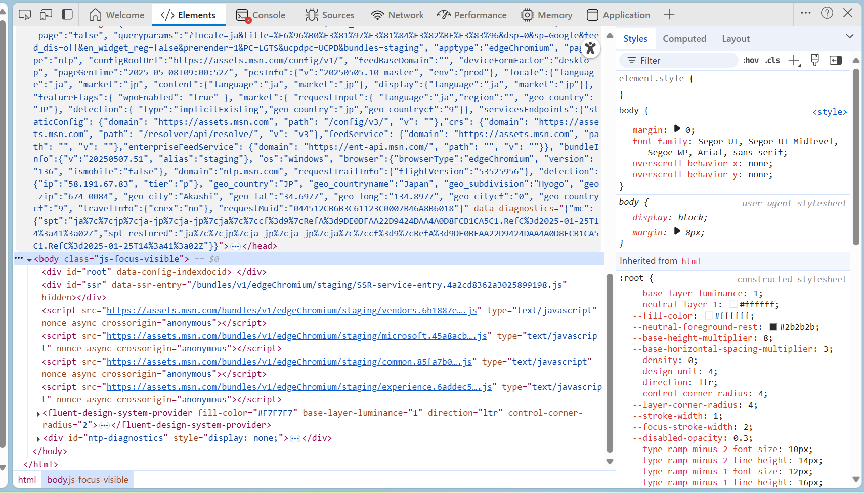Collapse the body element node
Viewport: 864px width, 493px height.
(x=29, y=260)
